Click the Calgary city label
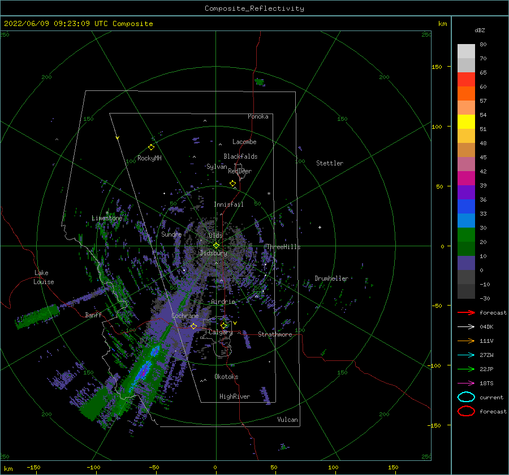 pos(221,332)
